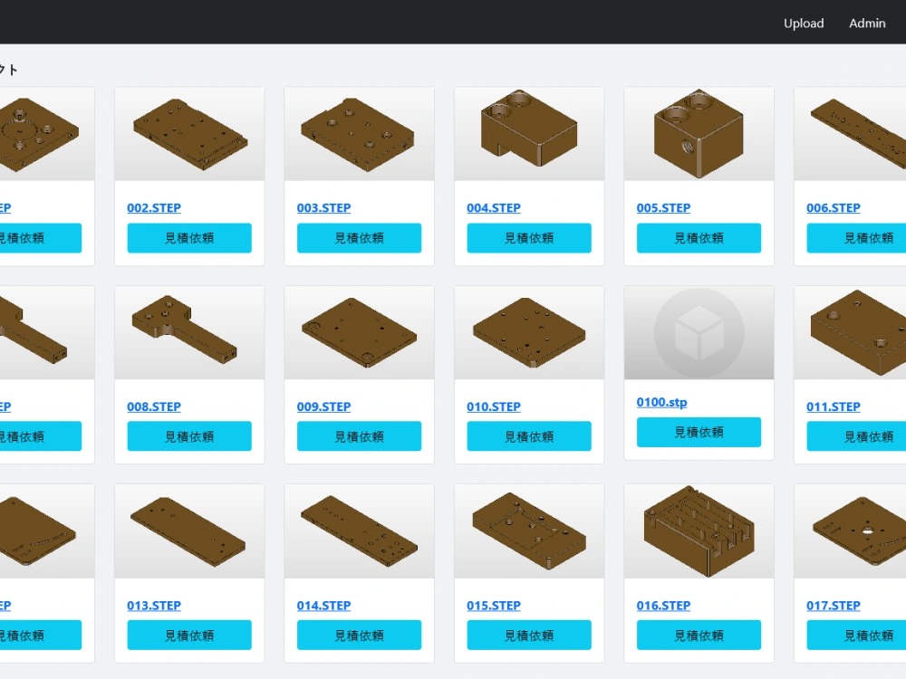View the 004.STEP block model thumbnail
The image size is (906, 679).
click(529, 134)
